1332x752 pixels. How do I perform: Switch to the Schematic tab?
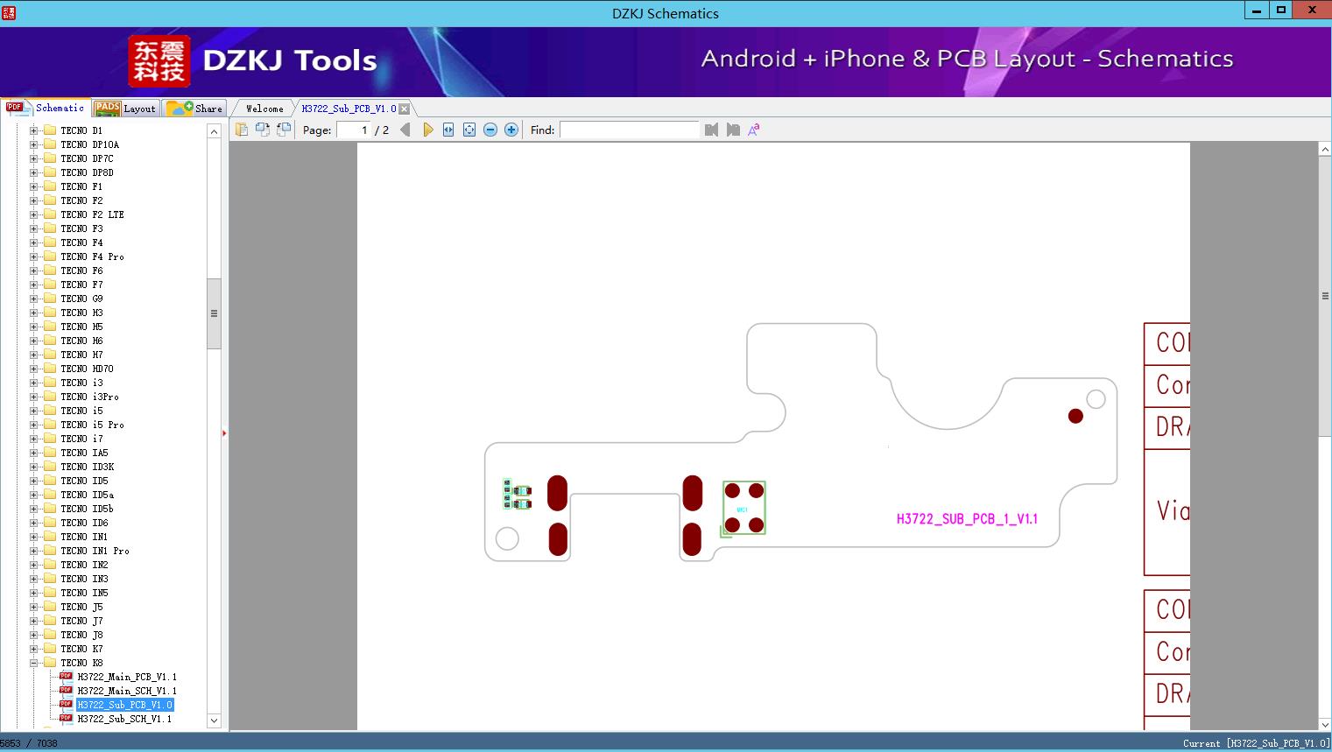[x=46, y=108]
